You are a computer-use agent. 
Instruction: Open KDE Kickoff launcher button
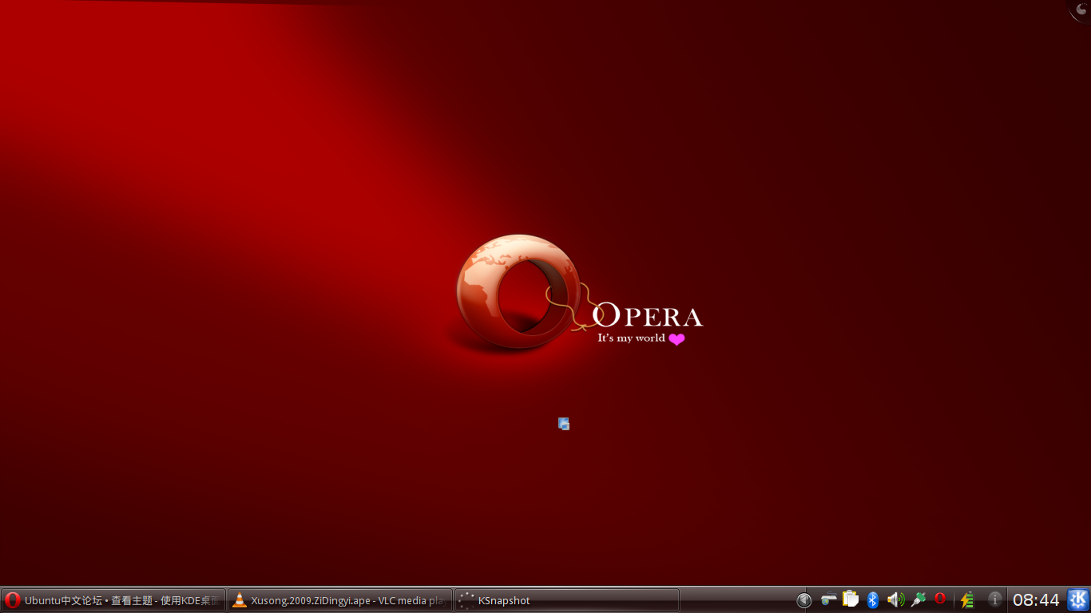pyautogui.click(x=1078, y=600)
